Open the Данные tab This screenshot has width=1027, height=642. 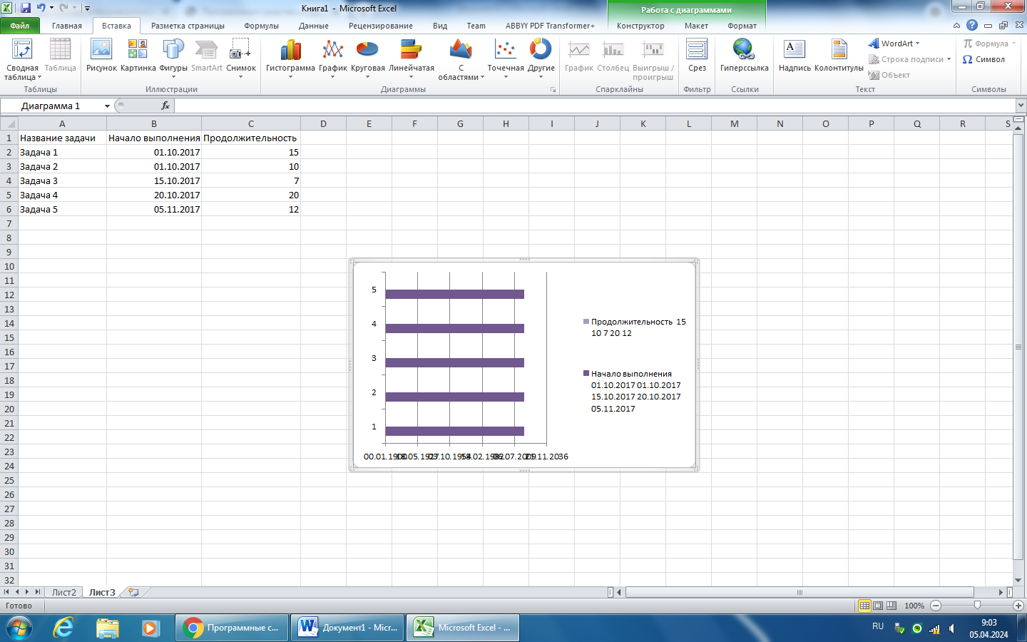tap(314, 26)
